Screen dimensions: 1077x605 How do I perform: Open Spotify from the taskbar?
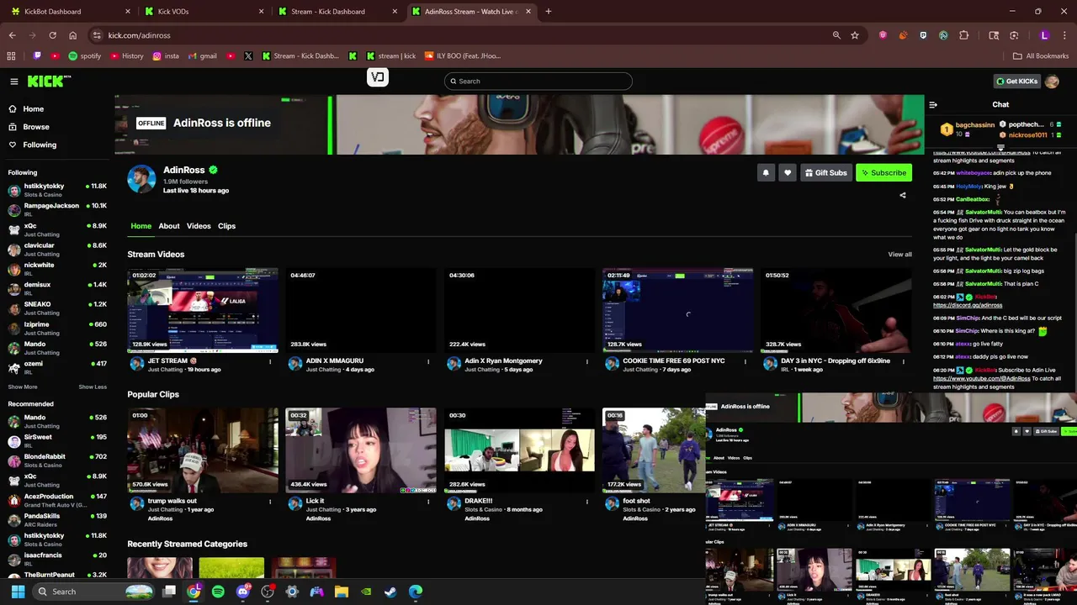click(218, 592)
